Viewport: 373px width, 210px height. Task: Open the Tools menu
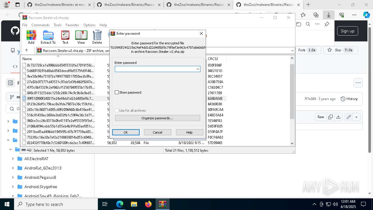[x=57, y=25]
